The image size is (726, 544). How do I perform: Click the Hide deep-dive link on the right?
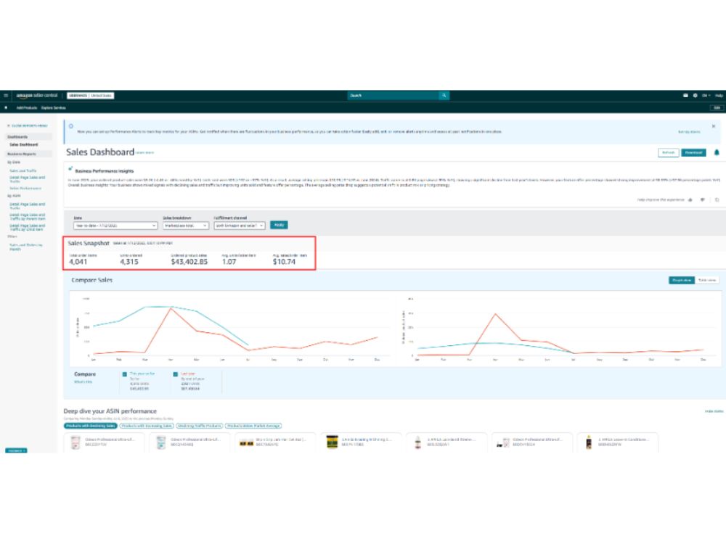pos(714,411)
